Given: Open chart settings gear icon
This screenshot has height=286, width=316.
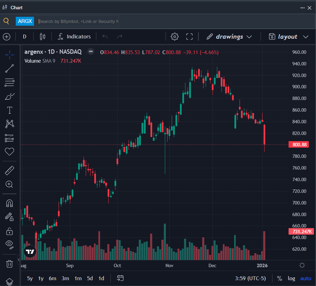Looking at the screenshot, I should [175, 37].
